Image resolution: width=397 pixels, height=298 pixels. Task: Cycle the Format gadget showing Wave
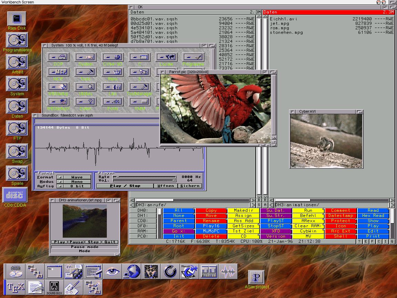click(x=74, y=177)
